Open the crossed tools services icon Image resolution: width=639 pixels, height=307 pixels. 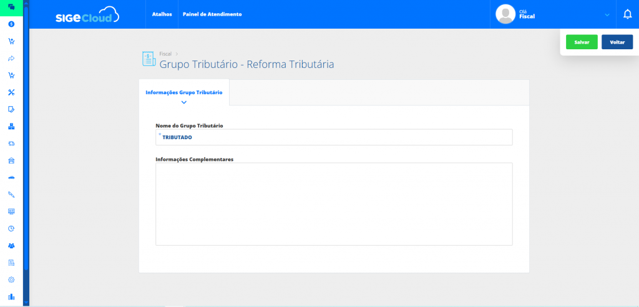(x=11, y=92)
